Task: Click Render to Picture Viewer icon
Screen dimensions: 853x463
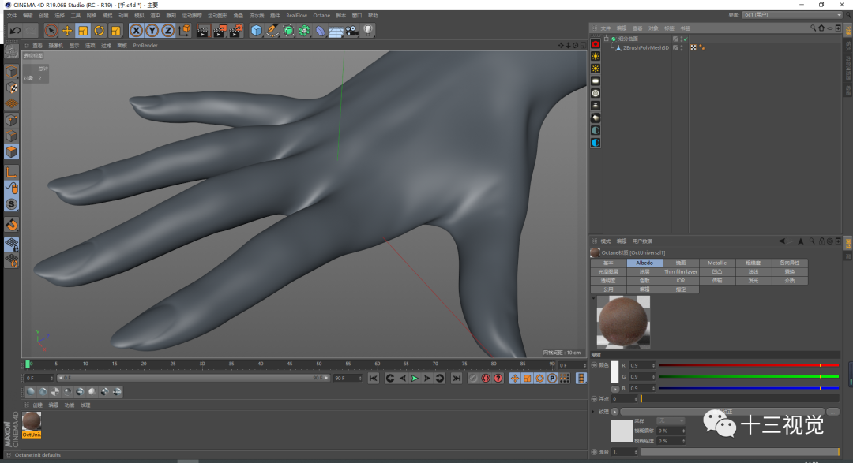Action: click(220, 31)
